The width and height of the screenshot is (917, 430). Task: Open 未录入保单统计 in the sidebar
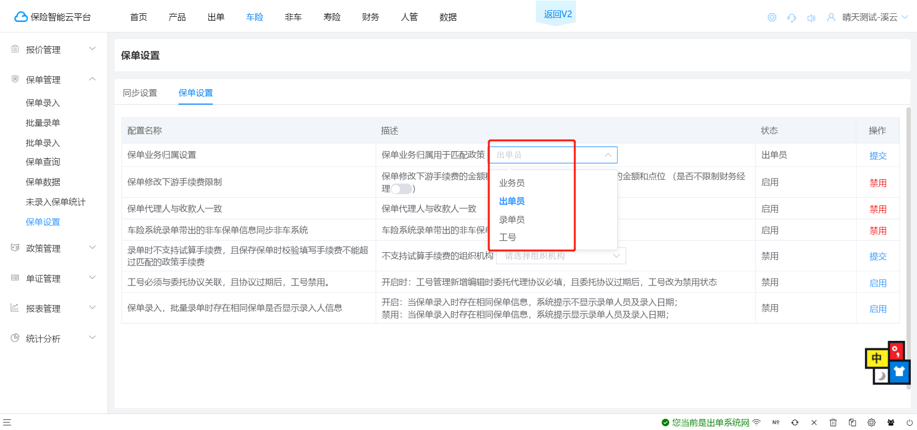[56, 202]
